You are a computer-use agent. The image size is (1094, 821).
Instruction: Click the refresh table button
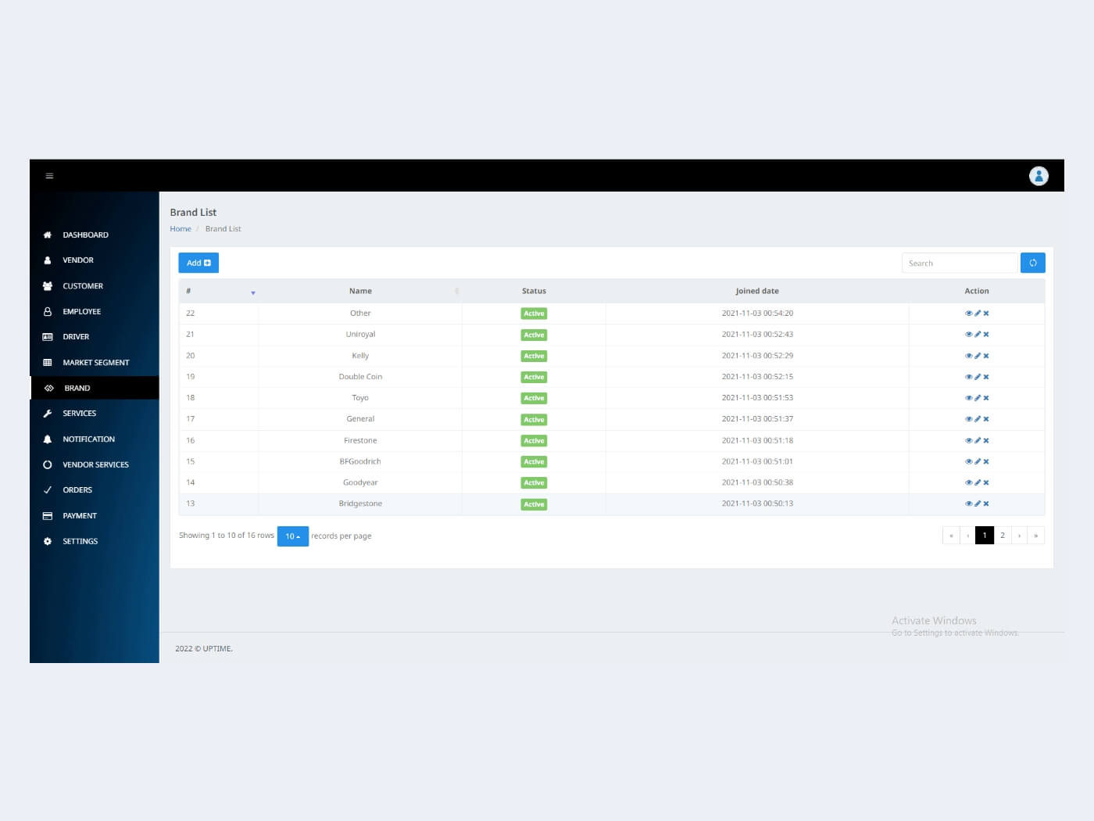click(1032, 263)
